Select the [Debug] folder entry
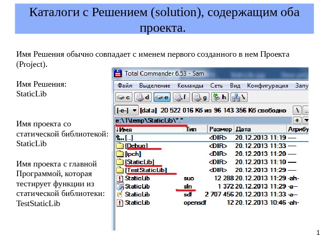This screenshot has height=249, width=332. [x=136, y=146]
